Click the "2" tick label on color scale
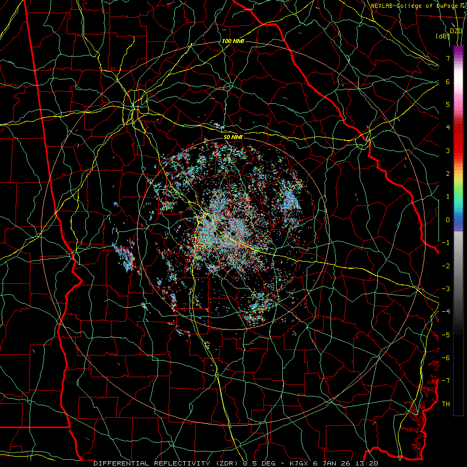Viewport: 467px width, 467px height. click(448, 174)
